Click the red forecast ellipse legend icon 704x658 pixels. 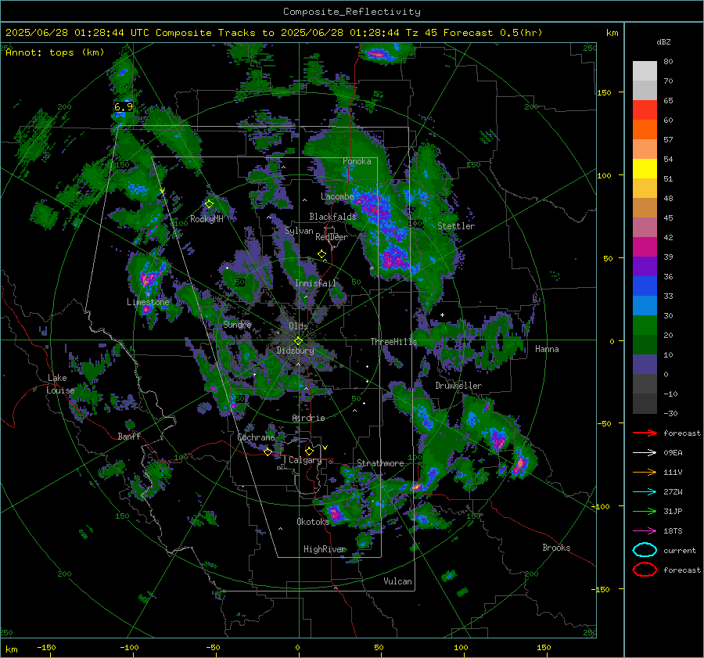[x=645, y=570]
